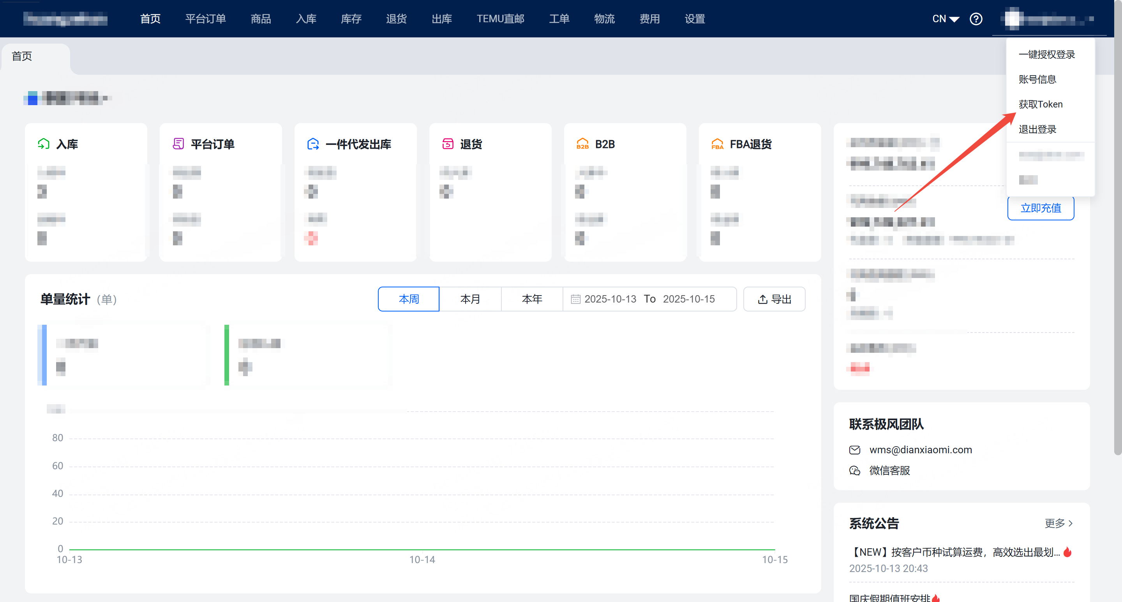Click the calendar icon in the date picker
The height and width of the screenshot is (602, 1122).
click(576, 299)
